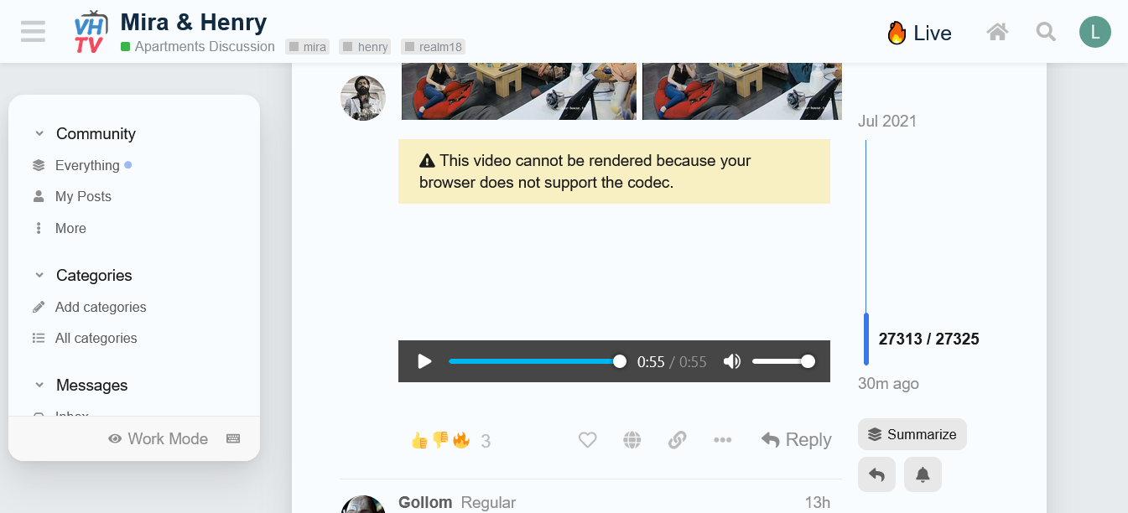Open Gollom's avatar image
The image size is (1128, 513).
pos(363,504)
